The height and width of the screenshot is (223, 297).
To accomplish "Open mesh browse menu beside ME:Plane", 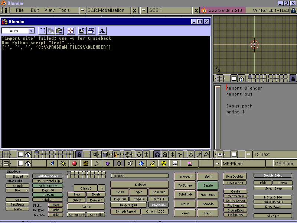I will pyautogui.click(x=217, y=164).
